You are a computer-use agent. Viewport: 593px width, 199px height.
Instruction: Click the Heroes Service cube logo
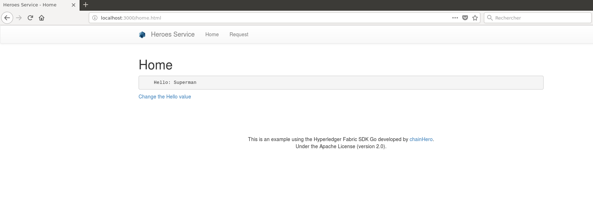click(142, 34)
